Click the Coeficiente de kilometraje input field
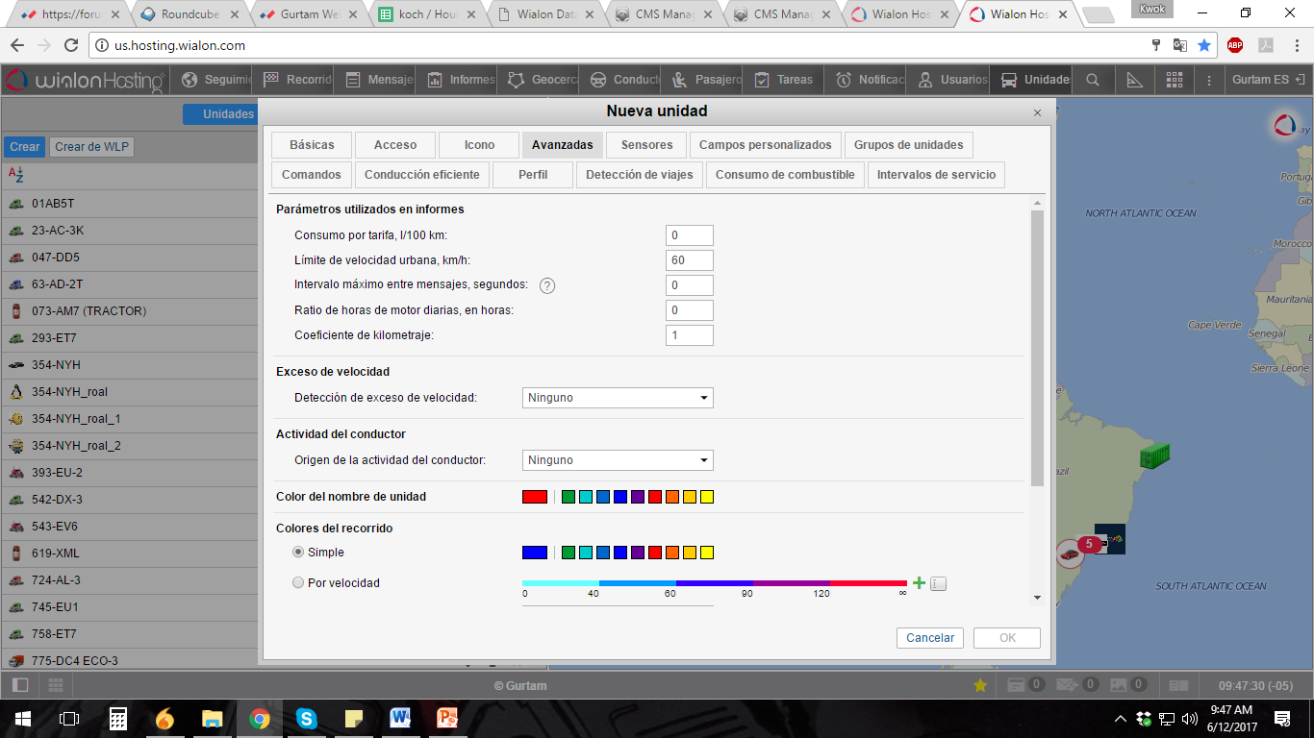Screen dimensions: 1314x738 [689, 335]
